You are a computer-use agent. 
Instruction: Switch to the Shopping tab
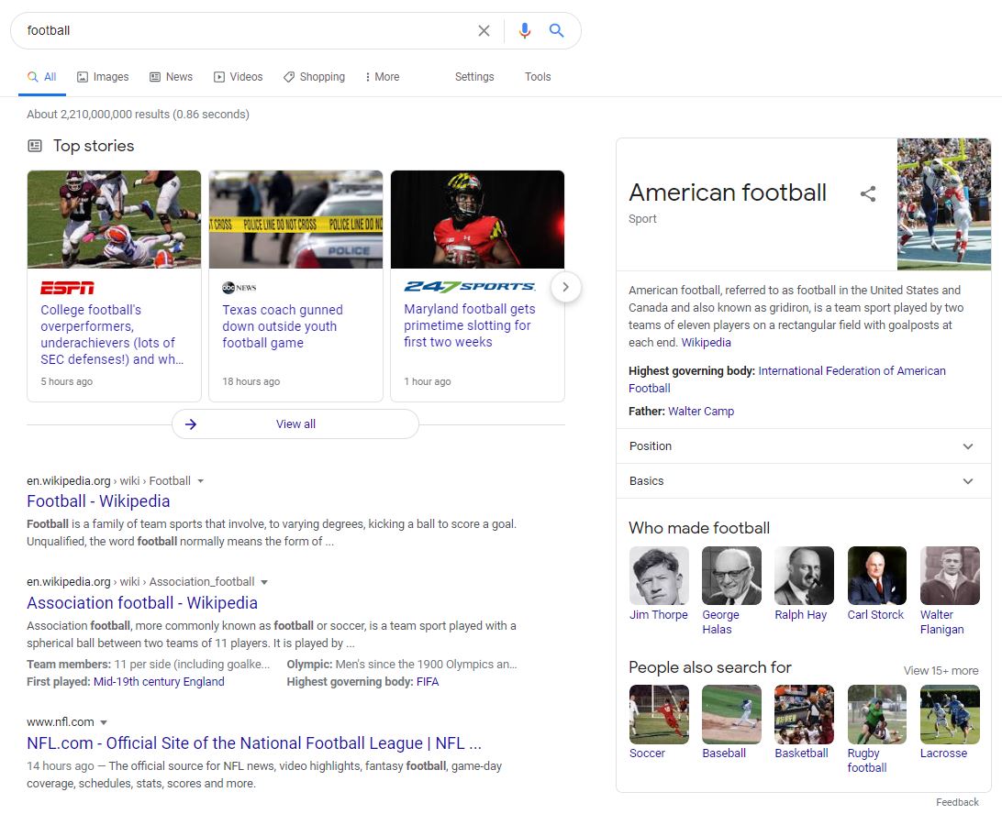[315, 77]
